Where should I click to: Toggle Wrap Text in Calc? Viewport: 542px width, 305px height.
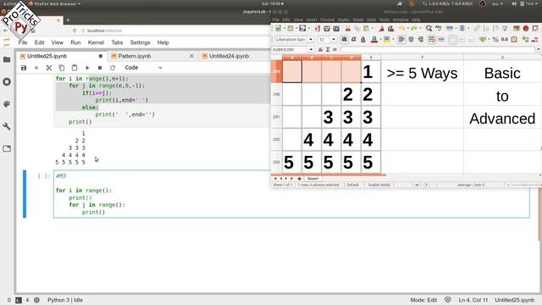pos(431,40)
